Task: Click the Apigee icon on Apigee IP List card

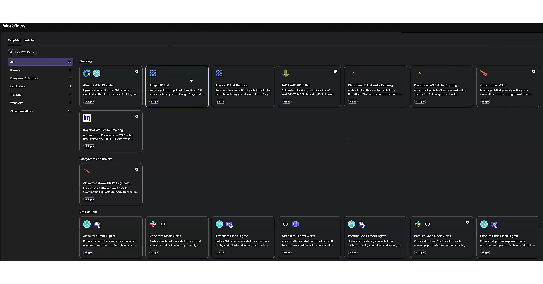Action: tap(153, 73)
